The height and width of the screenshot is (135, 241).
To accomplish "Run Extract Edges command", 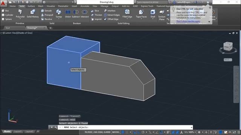I will pos(112,15).
